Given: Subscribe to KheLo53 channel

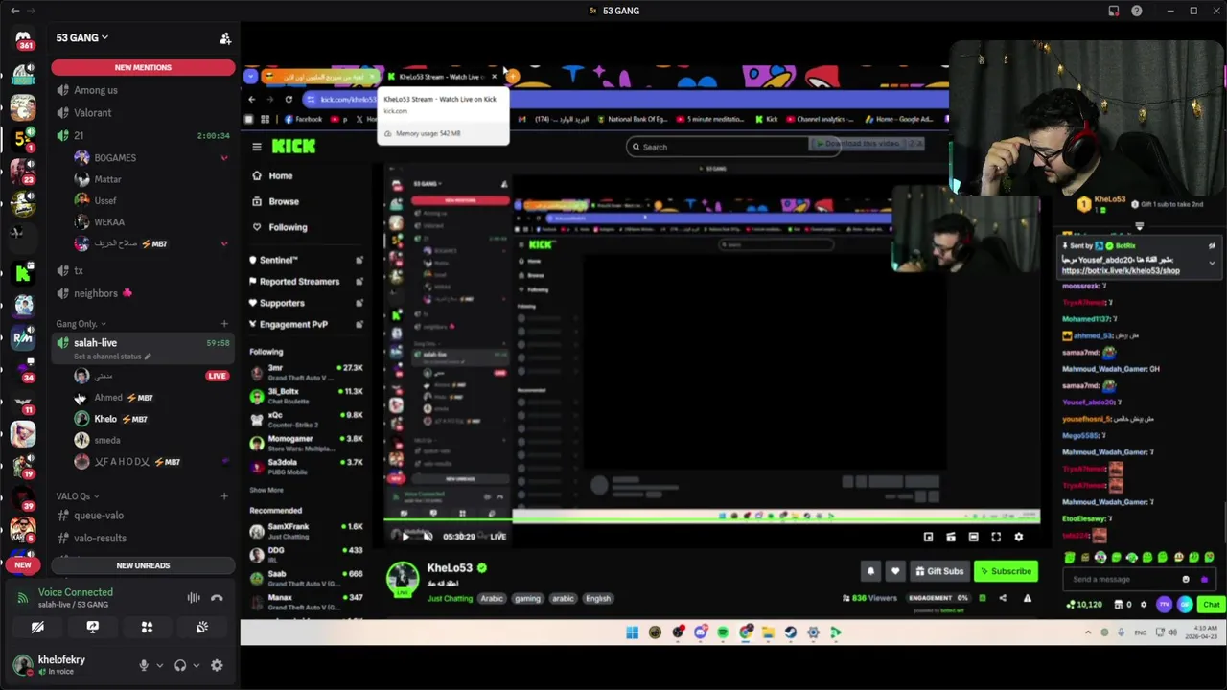Looking at the screenshot, I should point(1006,571).
